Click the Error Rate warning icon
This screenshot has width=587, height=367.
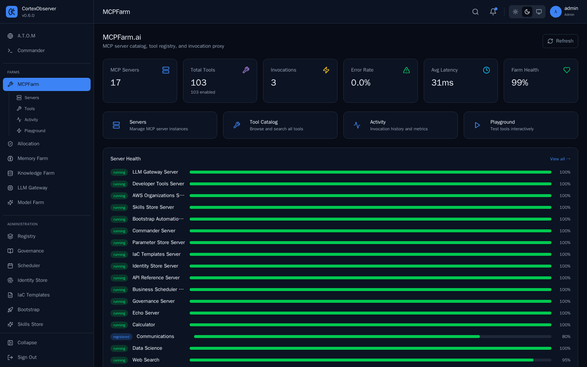406,70
